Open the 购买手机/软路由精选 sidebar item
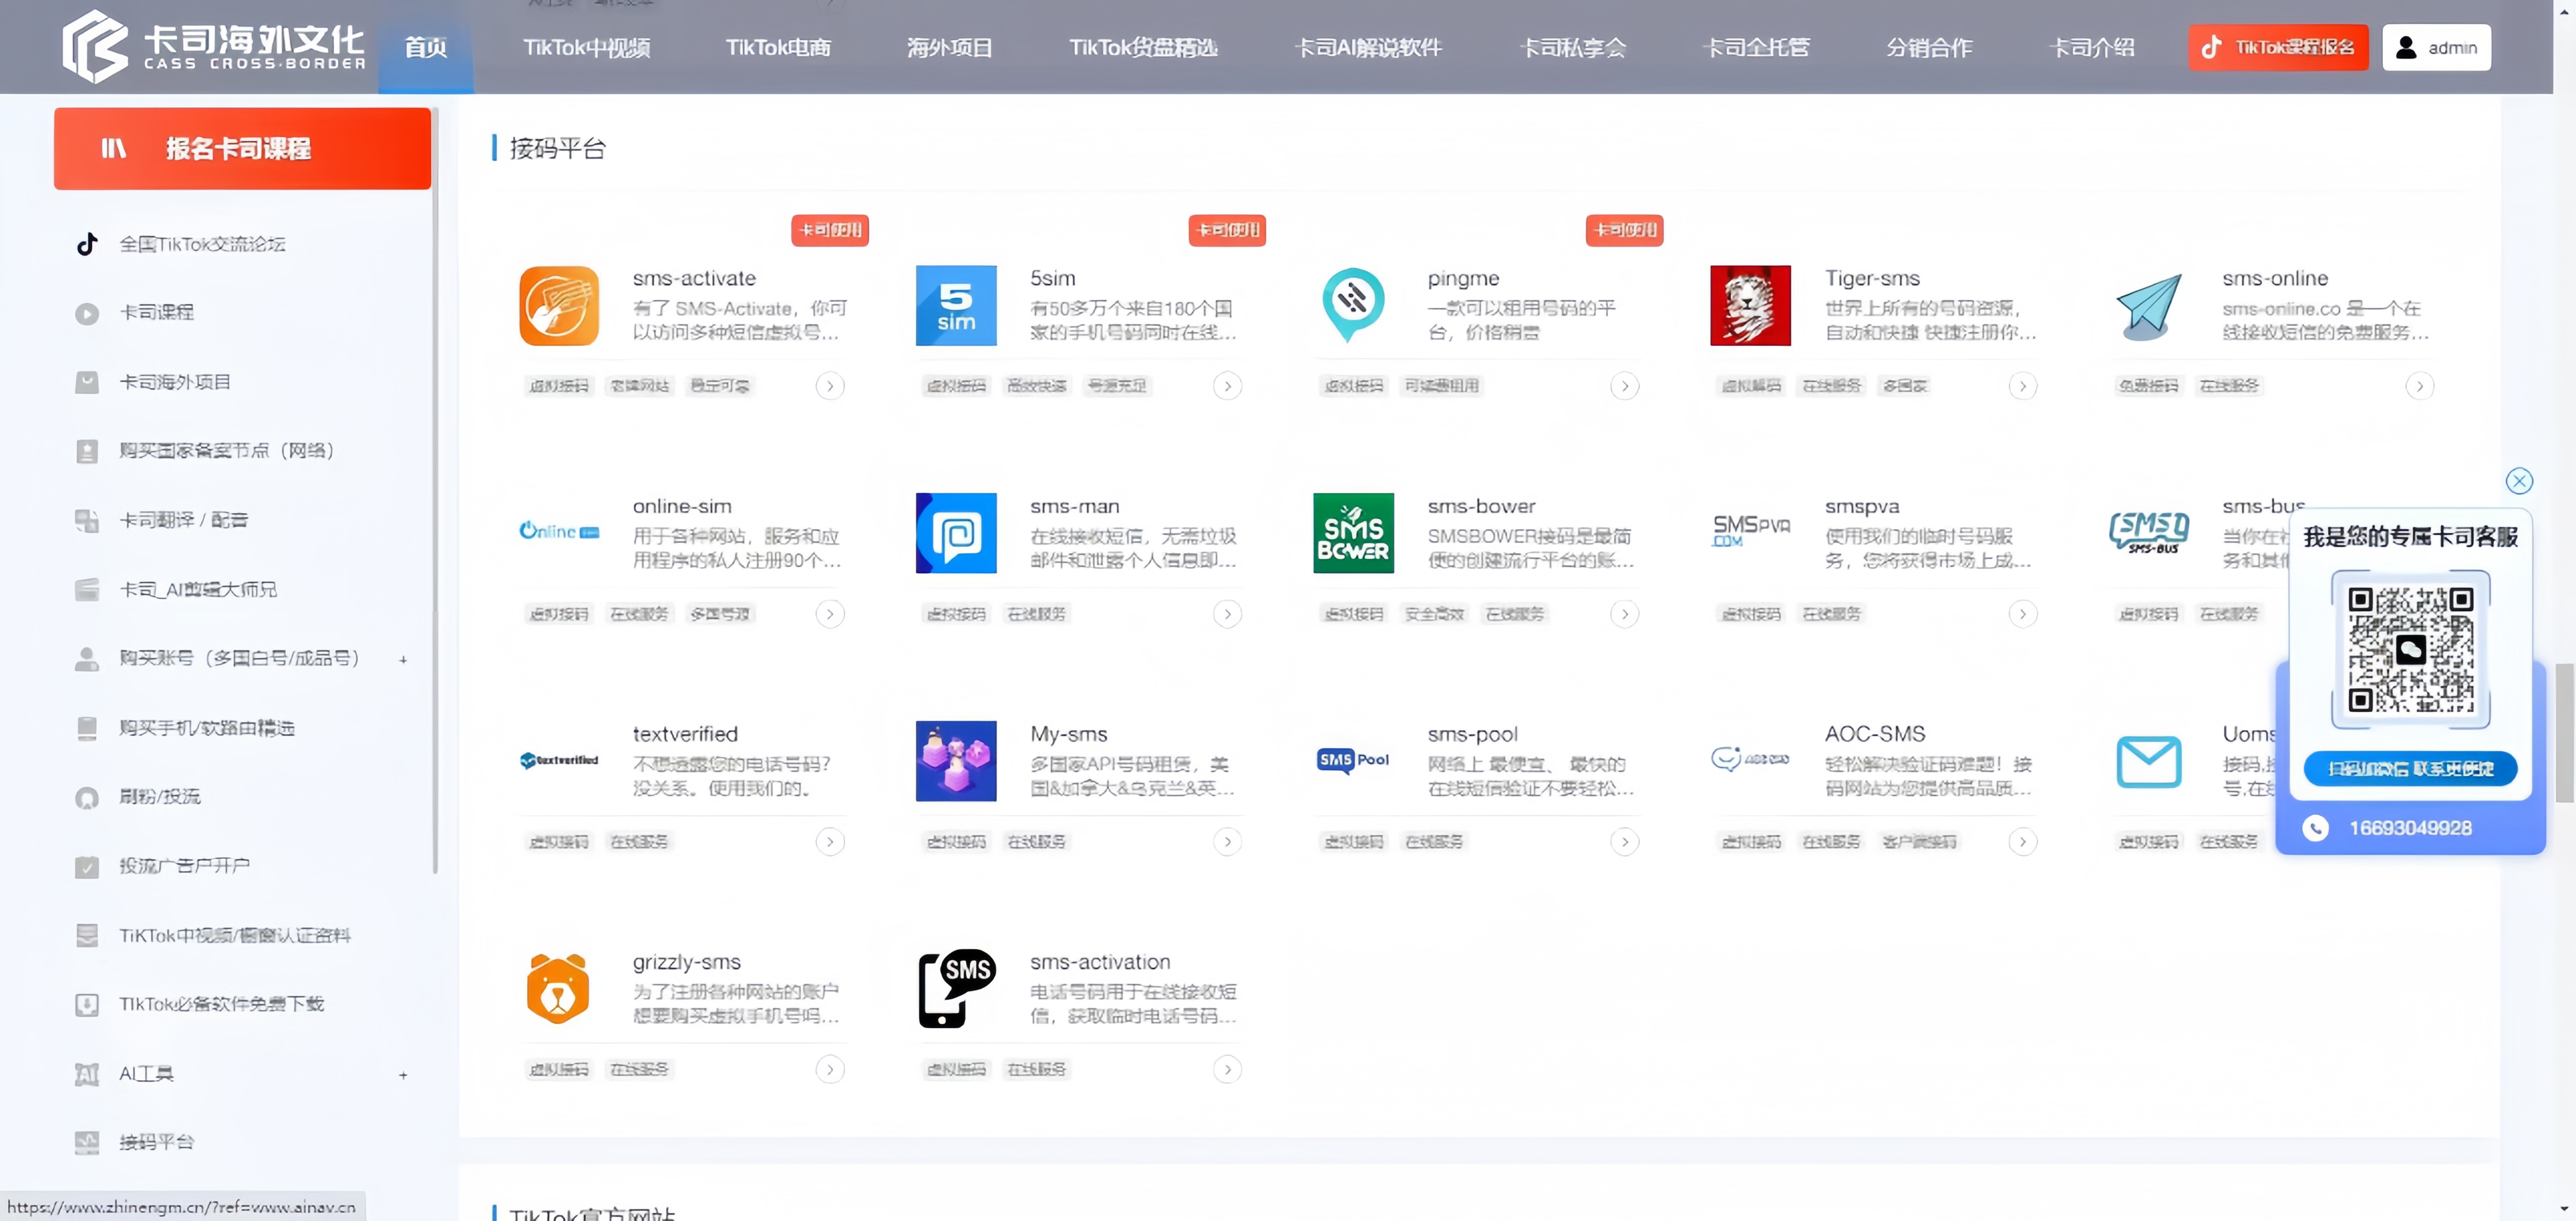 (207, 728)
